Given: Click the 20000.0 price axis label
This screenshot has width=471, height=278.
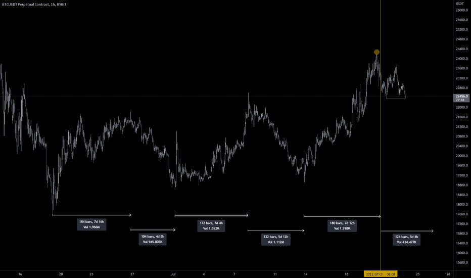Looking at the screenshot, I should tap(462, 156).
